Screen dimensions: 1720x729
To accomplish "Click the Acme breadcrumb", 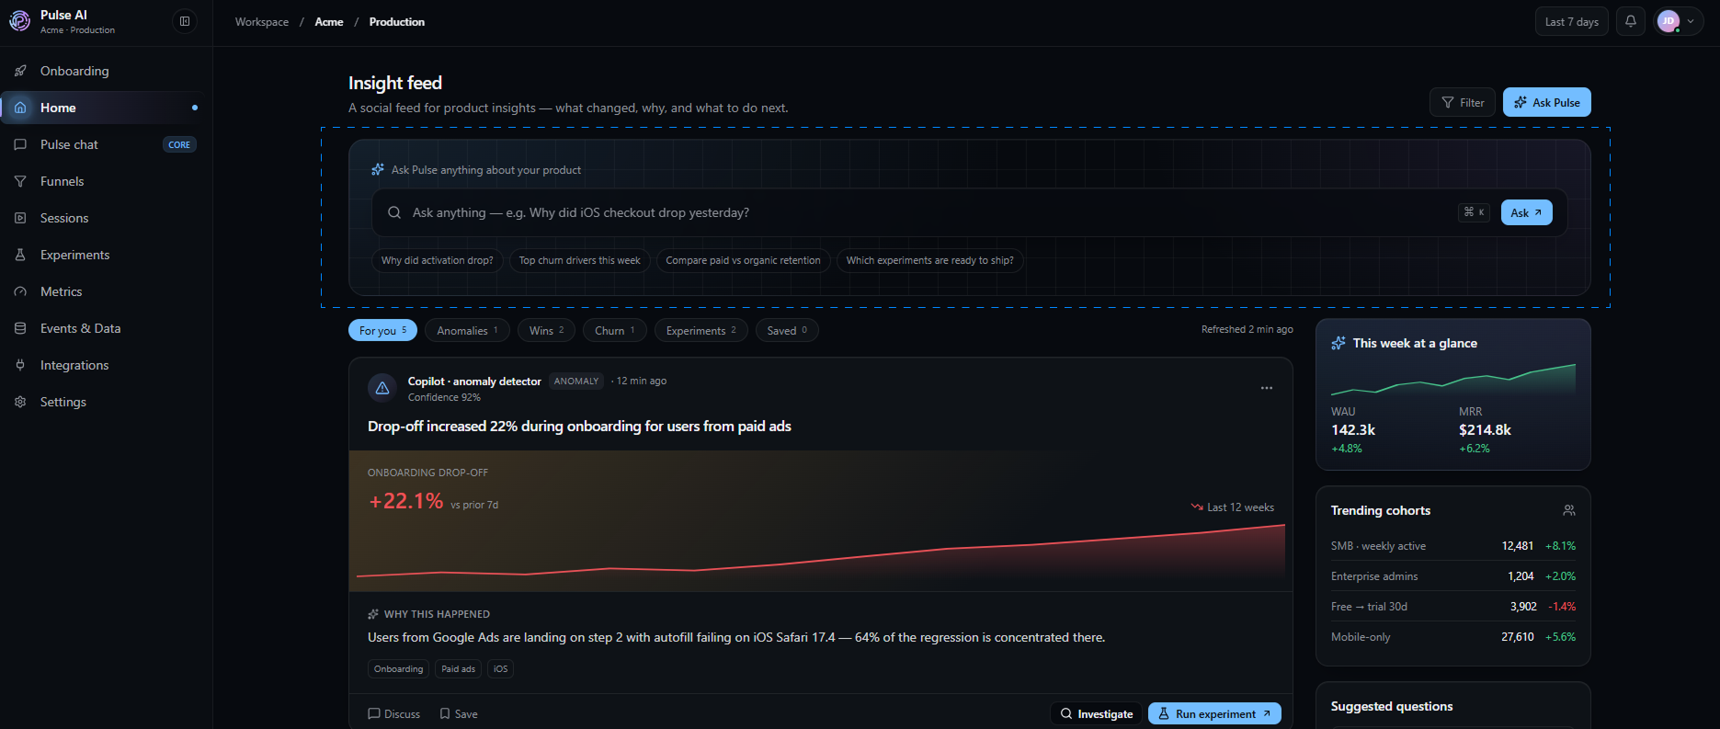I will (329, 22).
